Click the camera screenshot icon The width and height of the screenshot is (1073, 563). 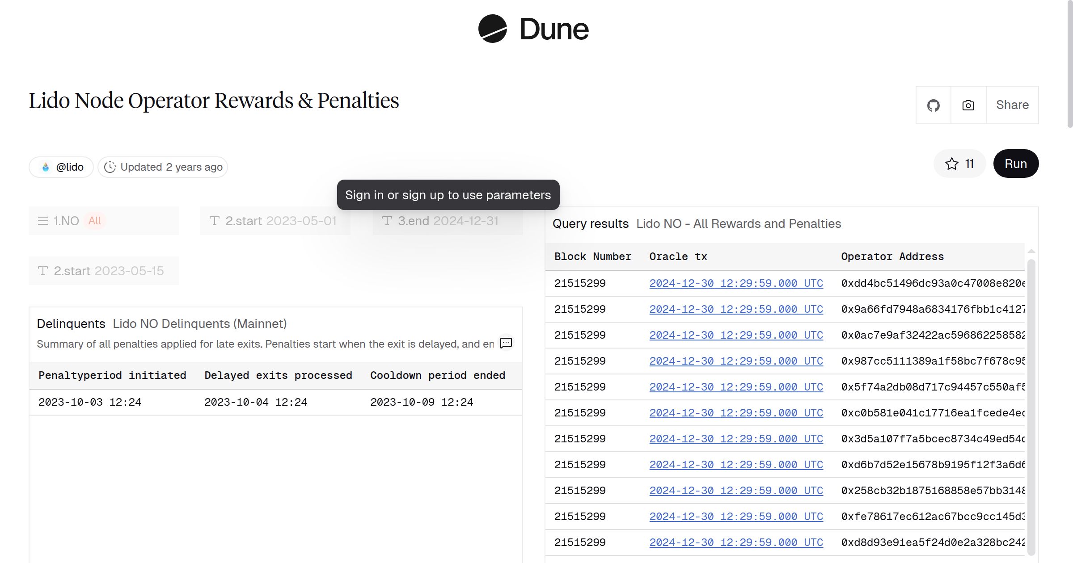point(968,105)
